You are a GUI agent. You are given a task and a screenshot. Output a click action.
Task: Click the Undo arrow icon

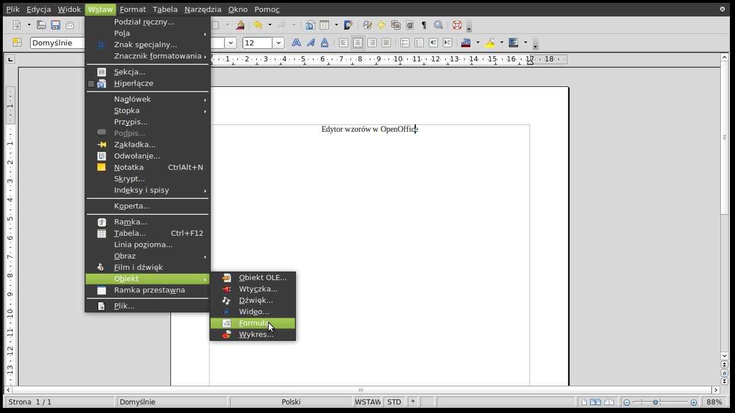pos(258,25)
